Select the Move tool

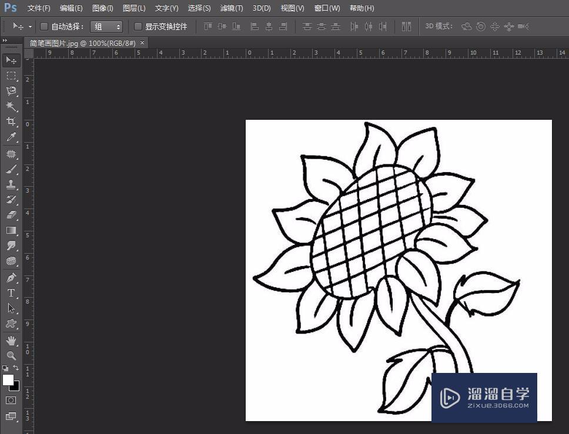(x=11, y=60)
